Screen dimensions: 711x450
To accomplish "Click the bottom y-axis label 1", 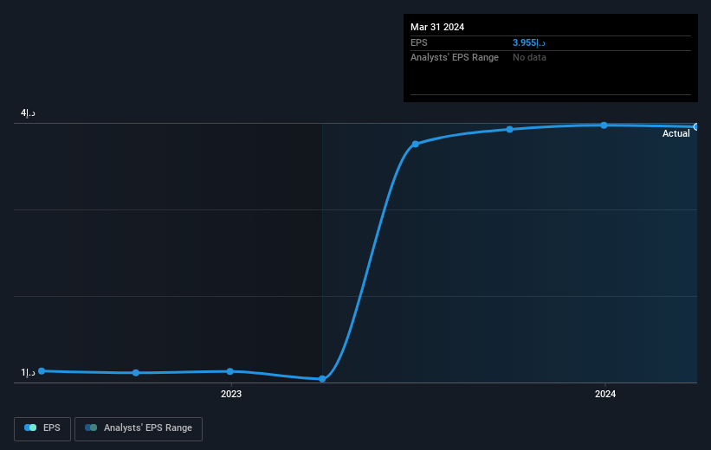I will 28,372.
